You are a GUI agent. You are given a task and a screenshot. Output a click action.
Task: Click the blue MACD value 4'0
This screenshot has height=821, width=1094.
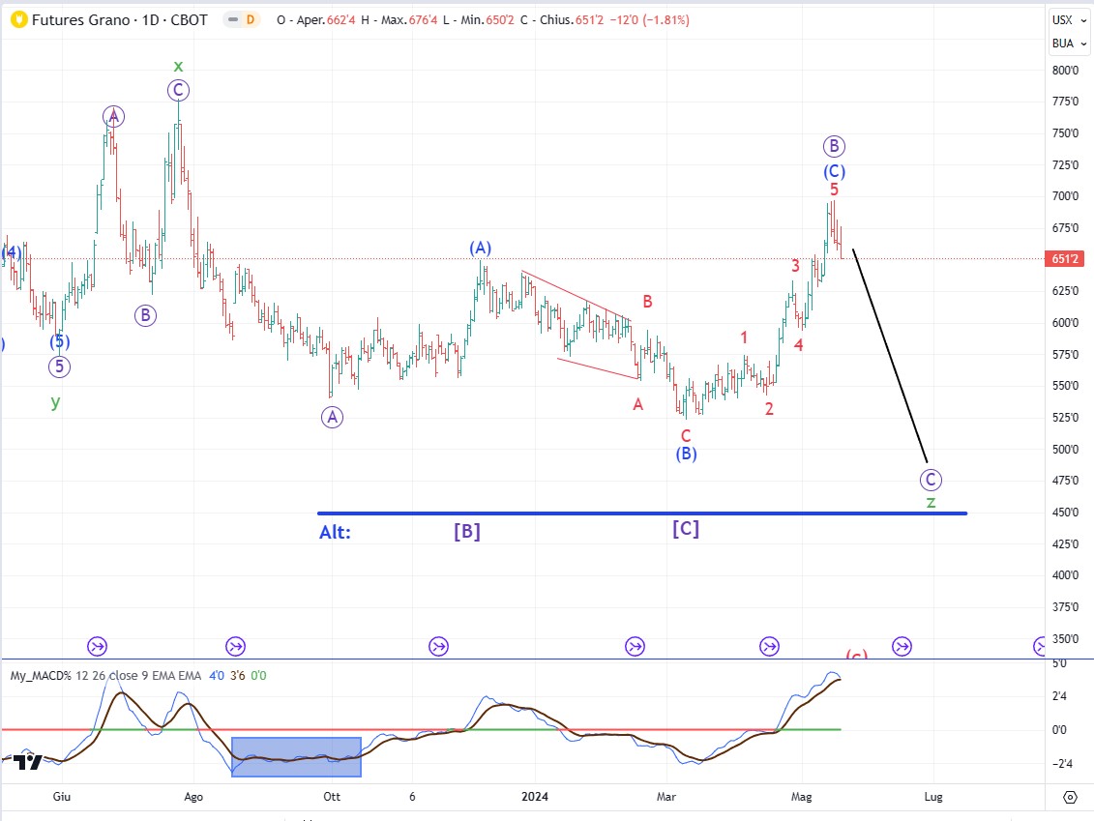[217, 675]
